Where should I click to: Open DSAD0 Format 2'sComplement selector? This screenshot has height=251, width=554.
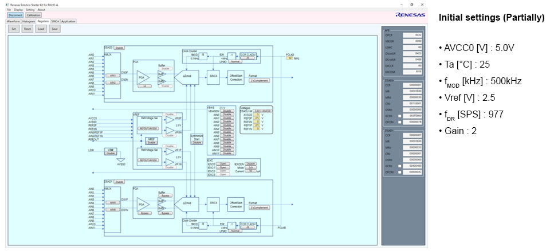click(x=260, y=81)
